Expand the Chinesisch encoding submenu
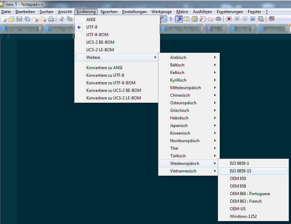Screen dimensions: 291x224 [189, 95]
